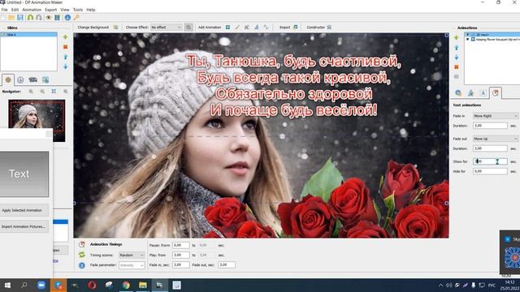Delete the slide with orange cross
Image resolution: width=520 pixels, height=292 pixels.
pyautogui.click(x=66, y=47)
